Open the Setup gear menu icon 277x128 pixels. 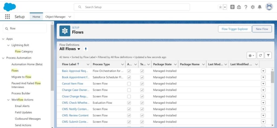[253, 7]
